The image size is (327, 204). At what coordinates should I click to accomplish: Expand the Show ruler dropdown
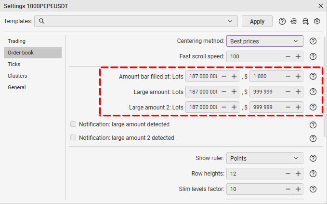click(264, 158)
